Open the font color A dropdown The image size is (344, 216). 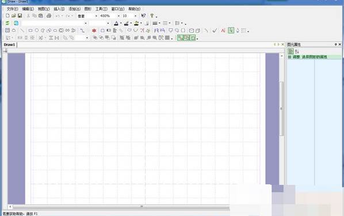point(121,23)
